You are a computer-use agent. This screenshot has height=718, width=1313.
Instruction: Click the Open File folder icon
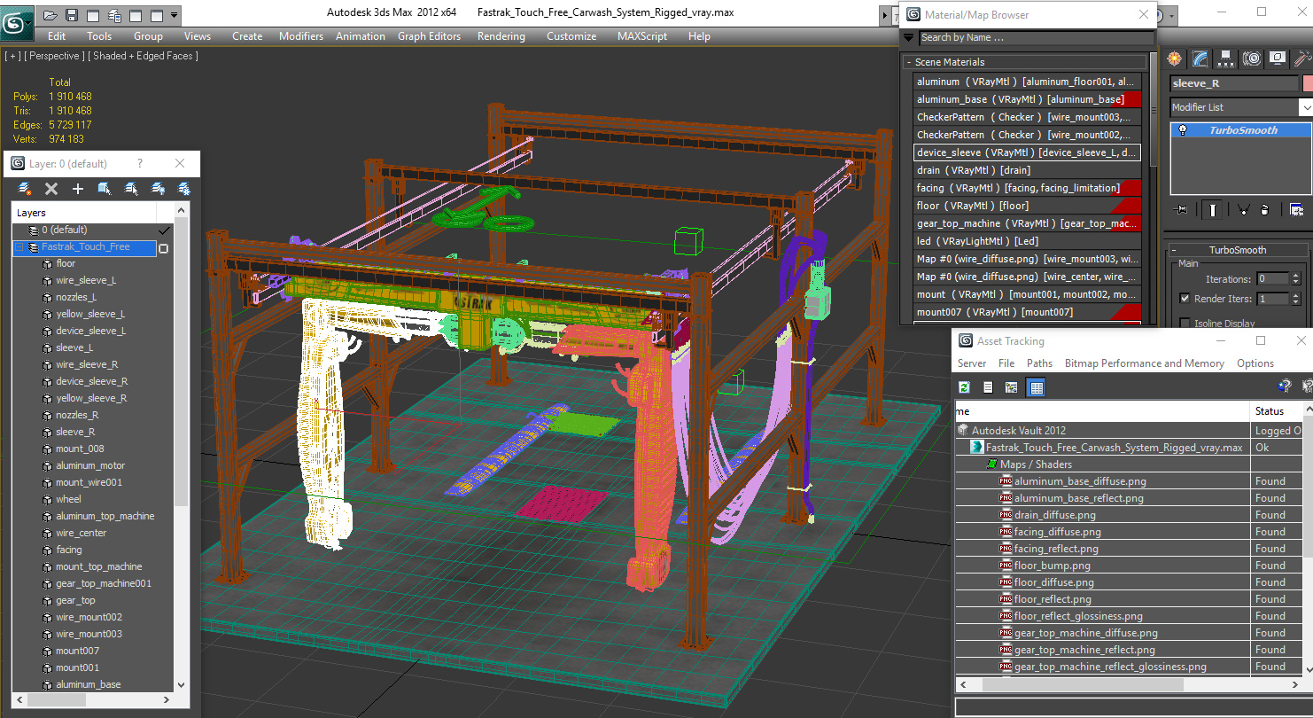[50, 15]
